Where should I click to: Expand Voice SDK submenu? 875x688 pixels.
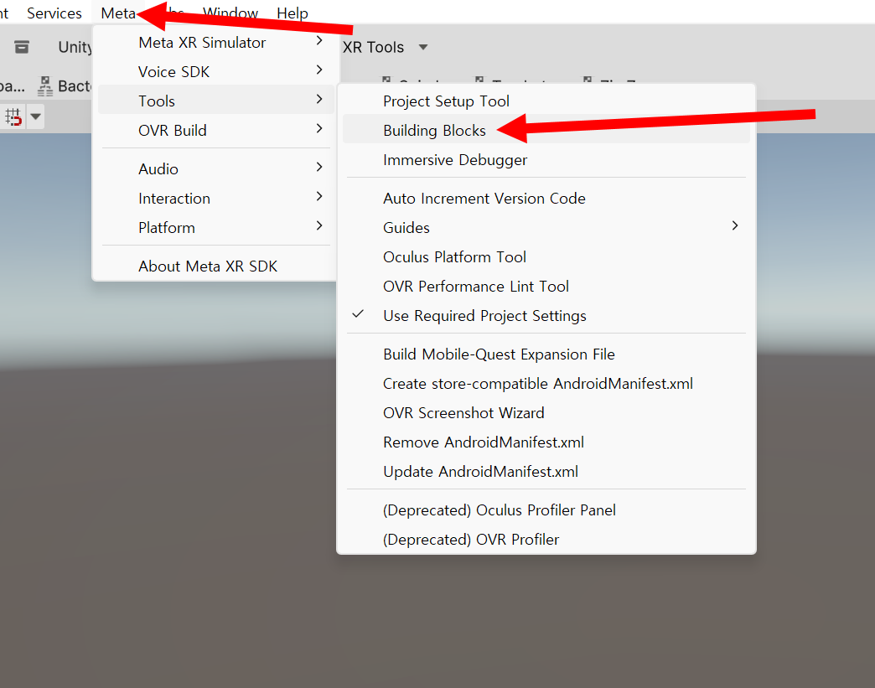(x=216, y=72)
